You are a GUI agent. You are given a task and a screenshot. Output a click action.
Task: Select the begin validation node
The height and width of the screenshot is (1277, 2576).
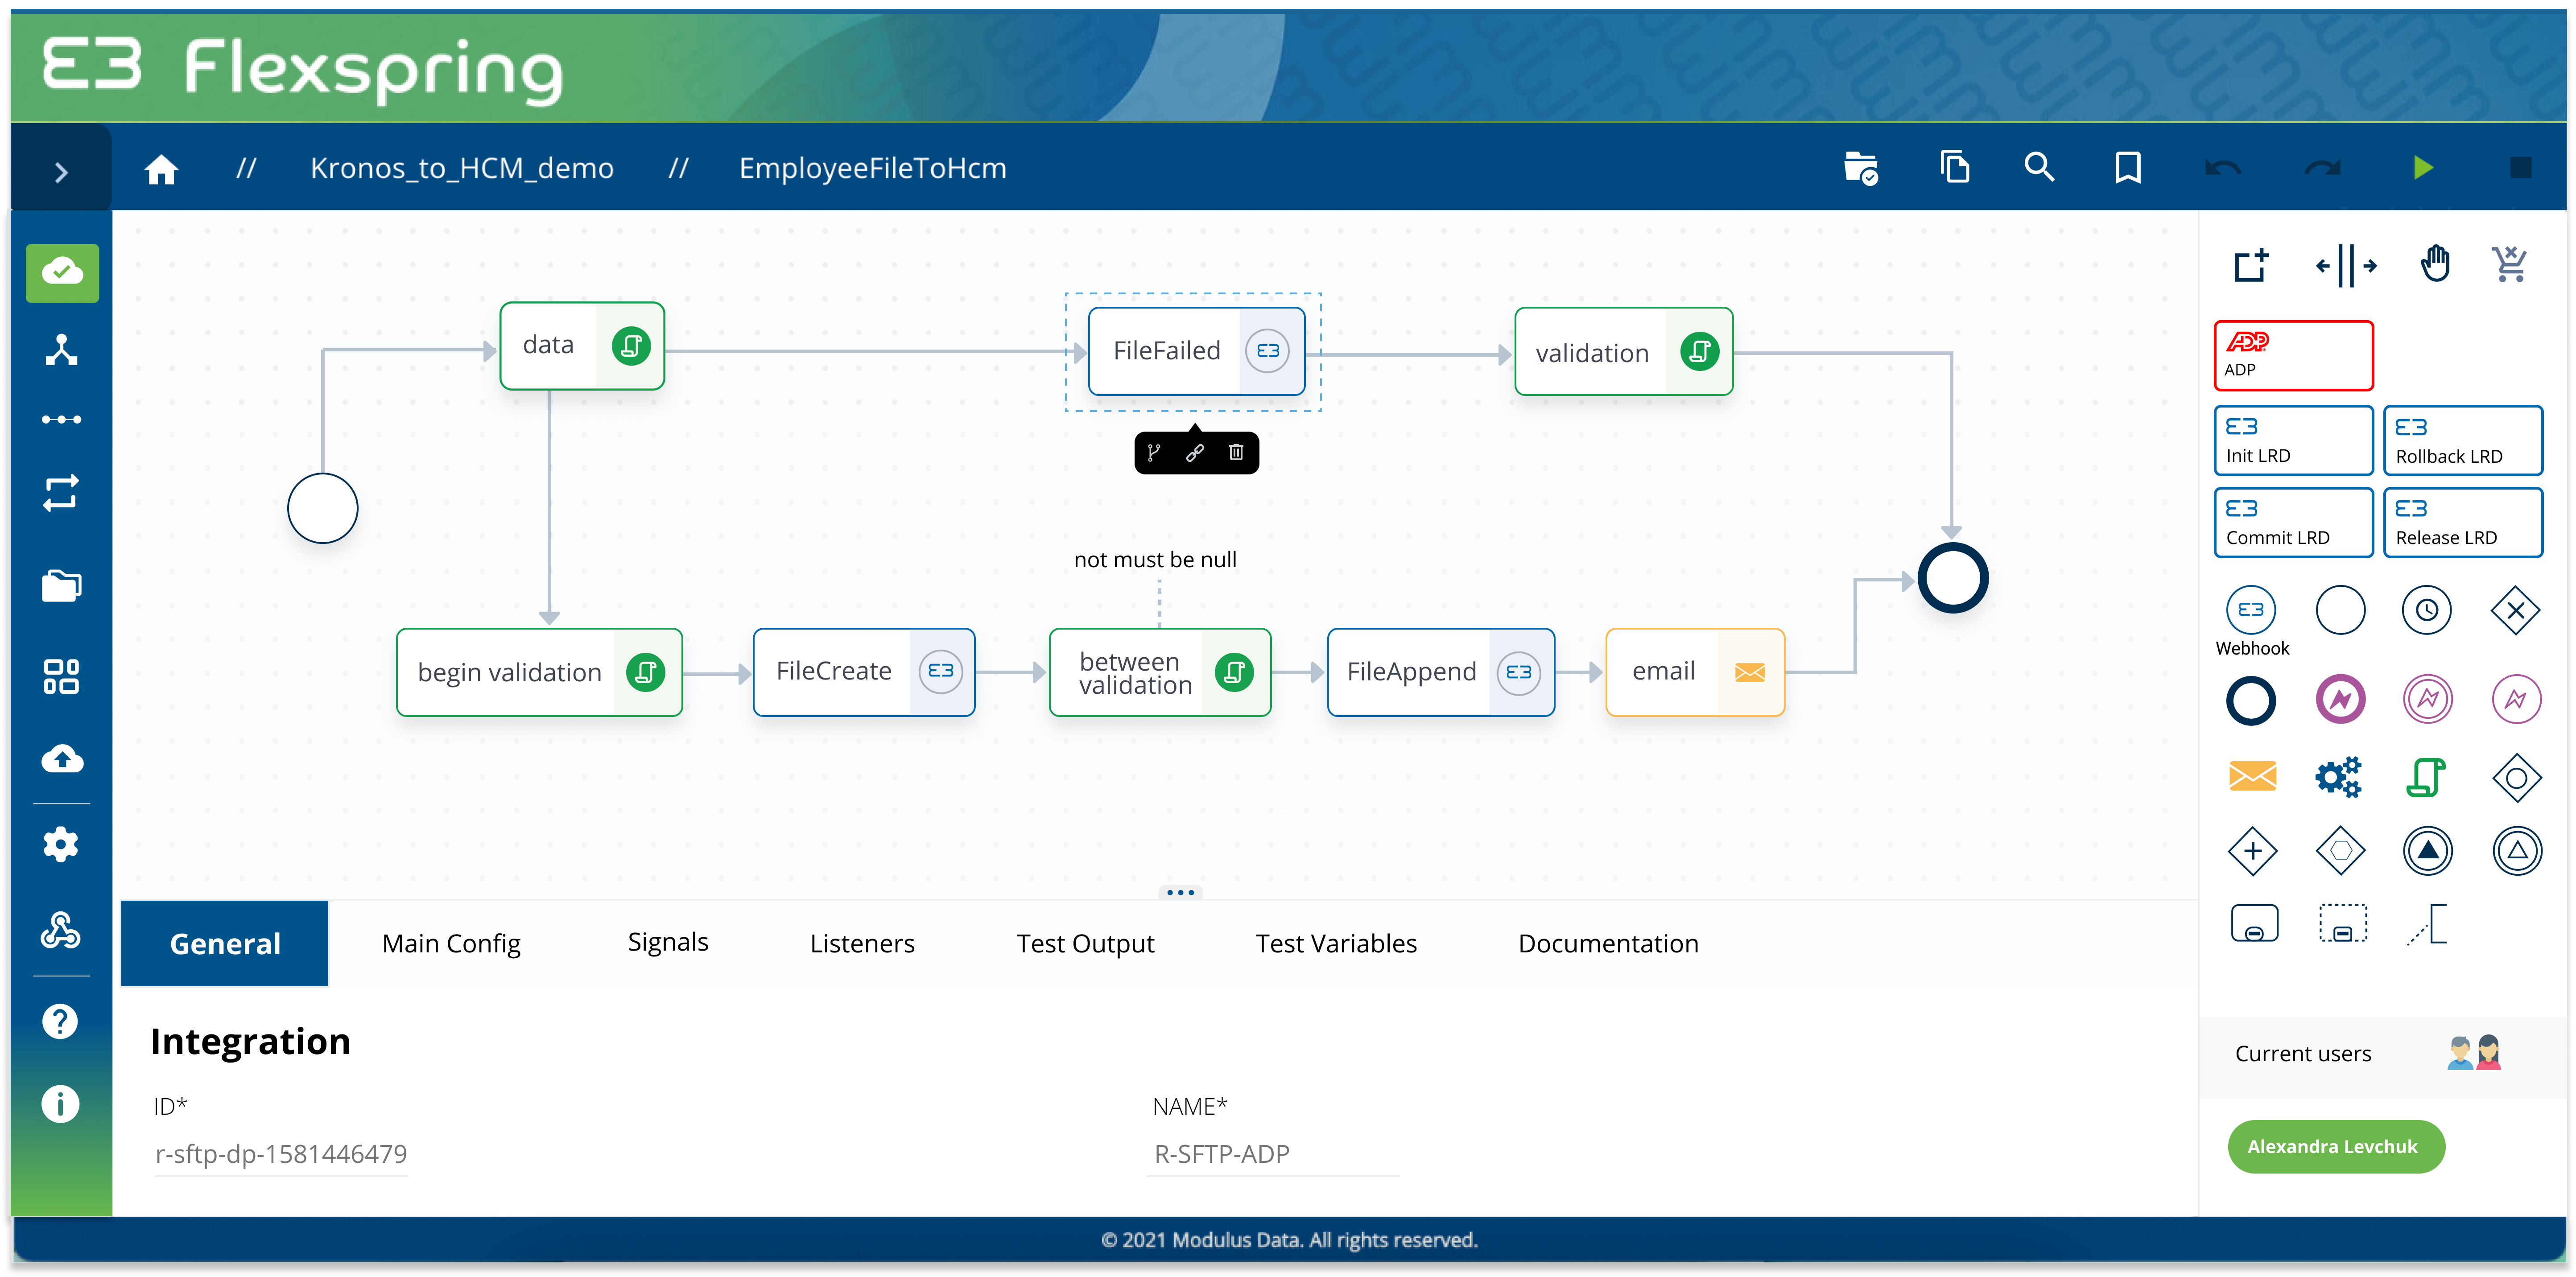tap(539, 672)
